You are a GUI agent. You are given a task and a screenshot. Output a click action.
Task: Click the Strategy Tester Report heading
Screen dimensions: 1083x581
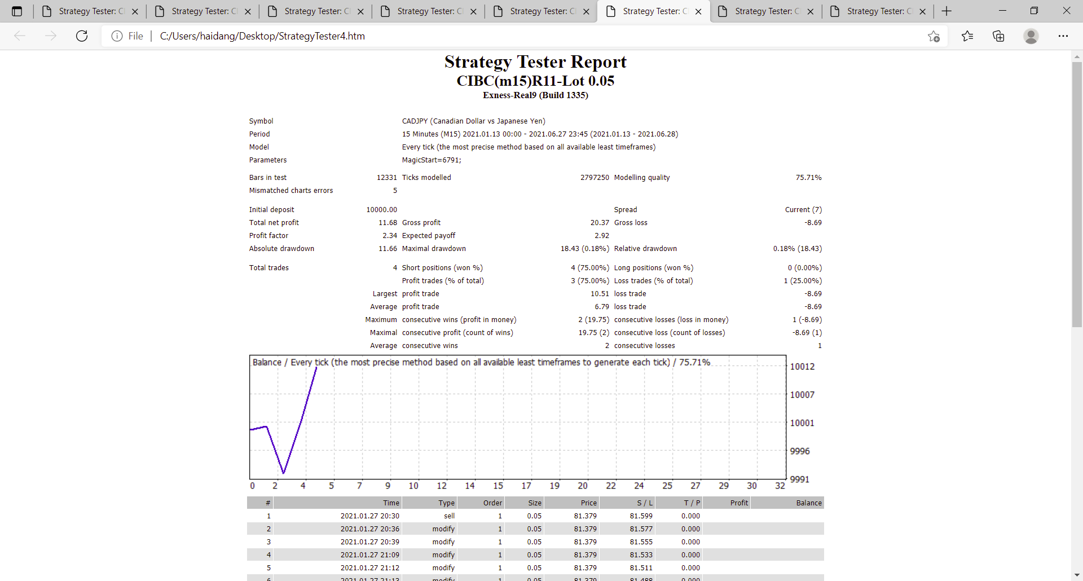tap(535, 61)
